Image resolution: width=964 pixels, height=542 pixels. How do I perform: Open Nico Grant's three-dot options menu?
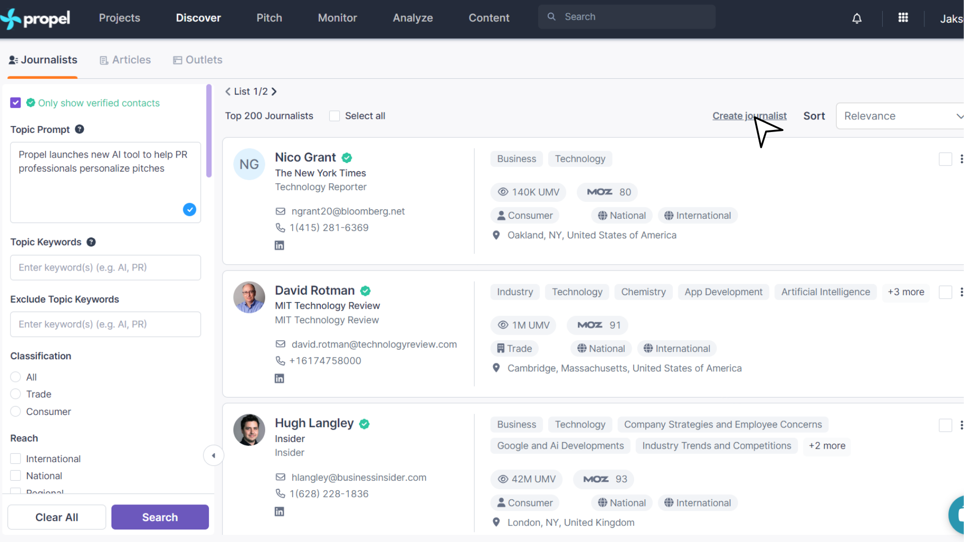pos(961,159)
